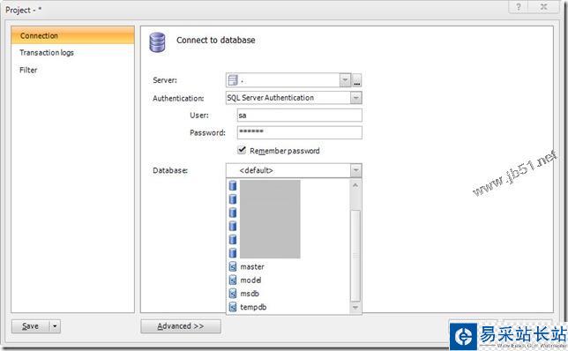Choose the model database entry
Viewport: 568px width, 351px height.
coord(250,280)
